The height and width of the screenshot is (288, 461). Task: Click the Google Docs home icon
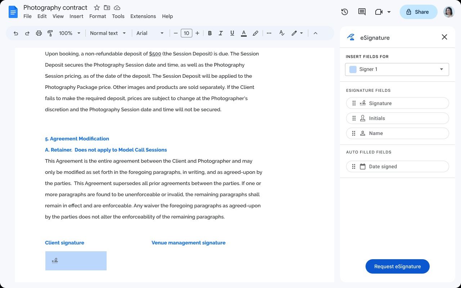click(13, 12)
